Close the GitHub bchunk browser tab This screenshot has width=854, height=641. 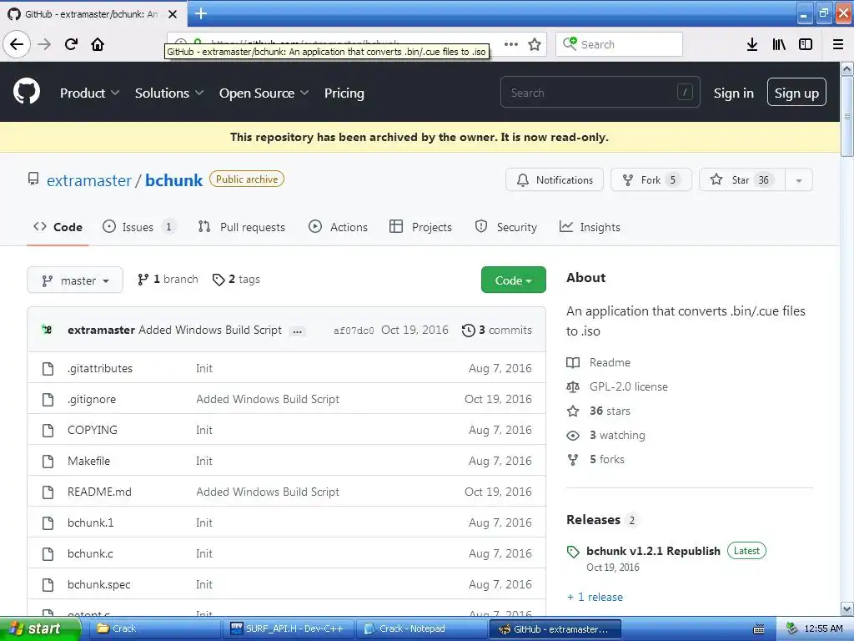[173, 14]
